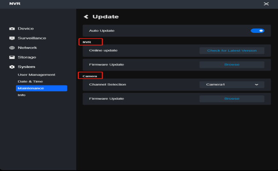Disable the Auto Update toggle

tap(257, 31)
